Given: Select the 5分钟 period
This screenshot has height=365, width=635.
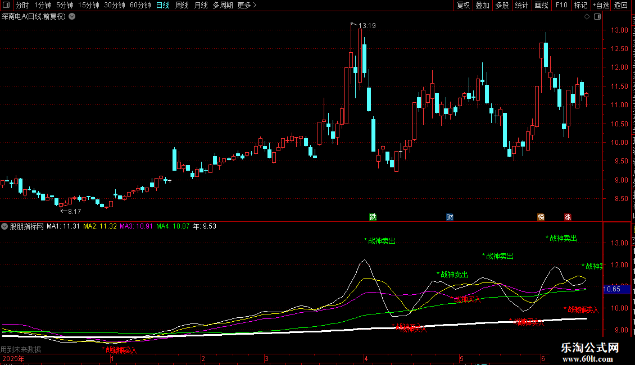Looking at the screenshot, I should click(x=65, y=5).
